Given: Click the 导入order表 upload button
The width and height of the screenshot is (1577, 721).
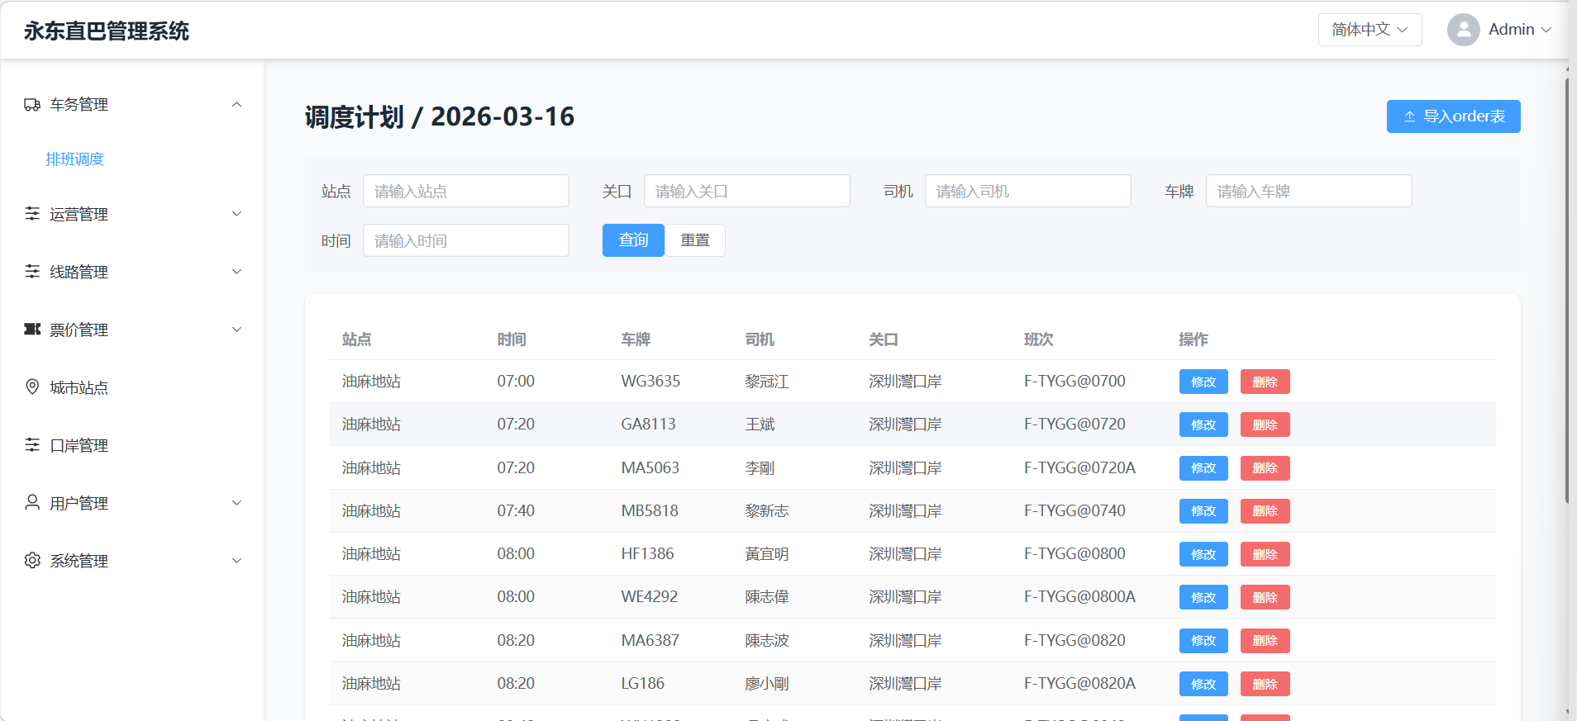Looking at the screenshot, I should [x=1453, y=116].
